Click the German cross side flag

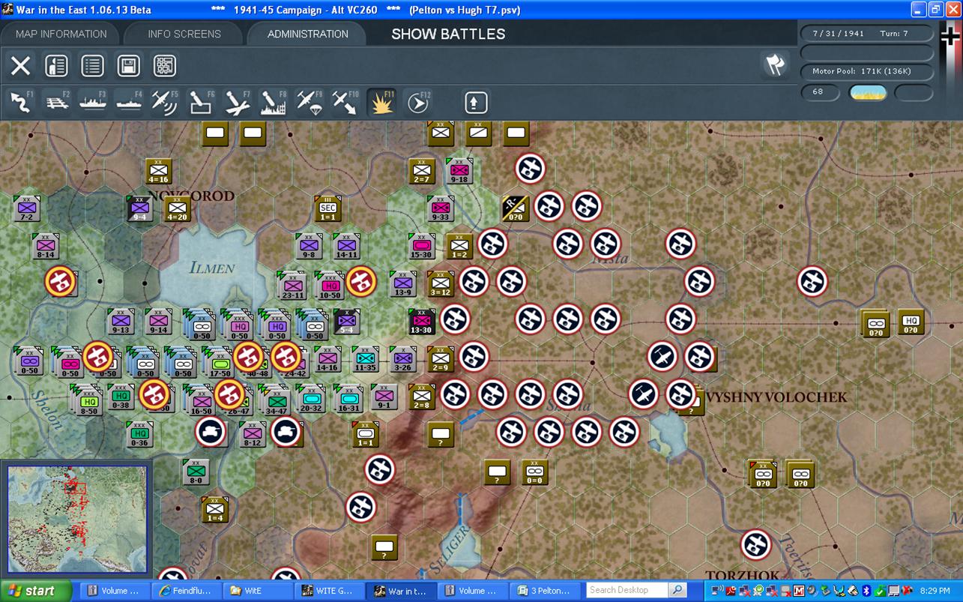[x=950, y=36]
